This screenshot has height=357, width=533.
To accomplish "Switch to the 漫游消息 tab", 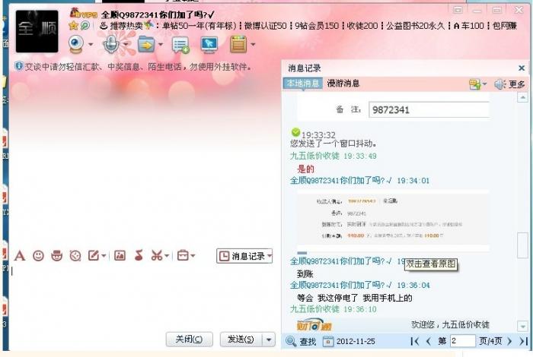I will pyautogui.click(x=343, y=84).
